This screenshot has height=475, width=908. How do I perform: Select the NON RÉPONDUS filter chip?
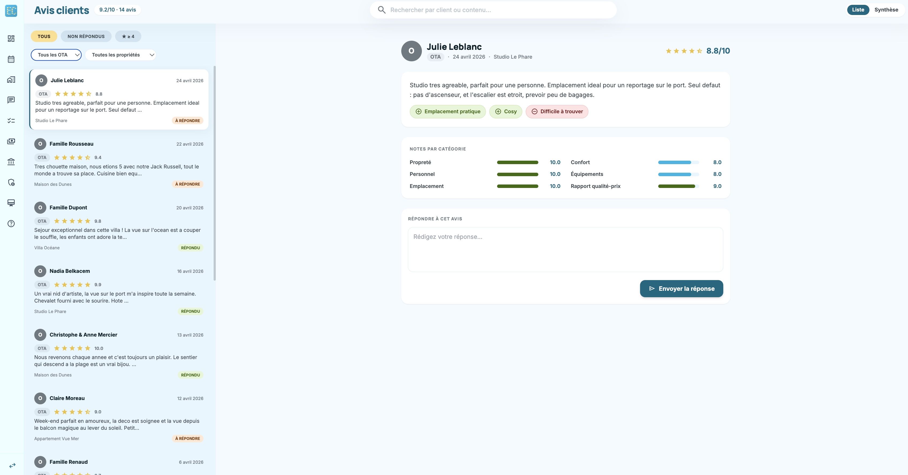(x=86, y=36)
